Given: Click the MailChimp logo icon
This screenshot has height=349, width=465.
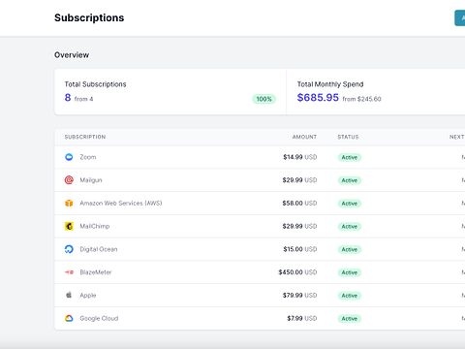Looking at the screenshot, I should coord(69,226).
